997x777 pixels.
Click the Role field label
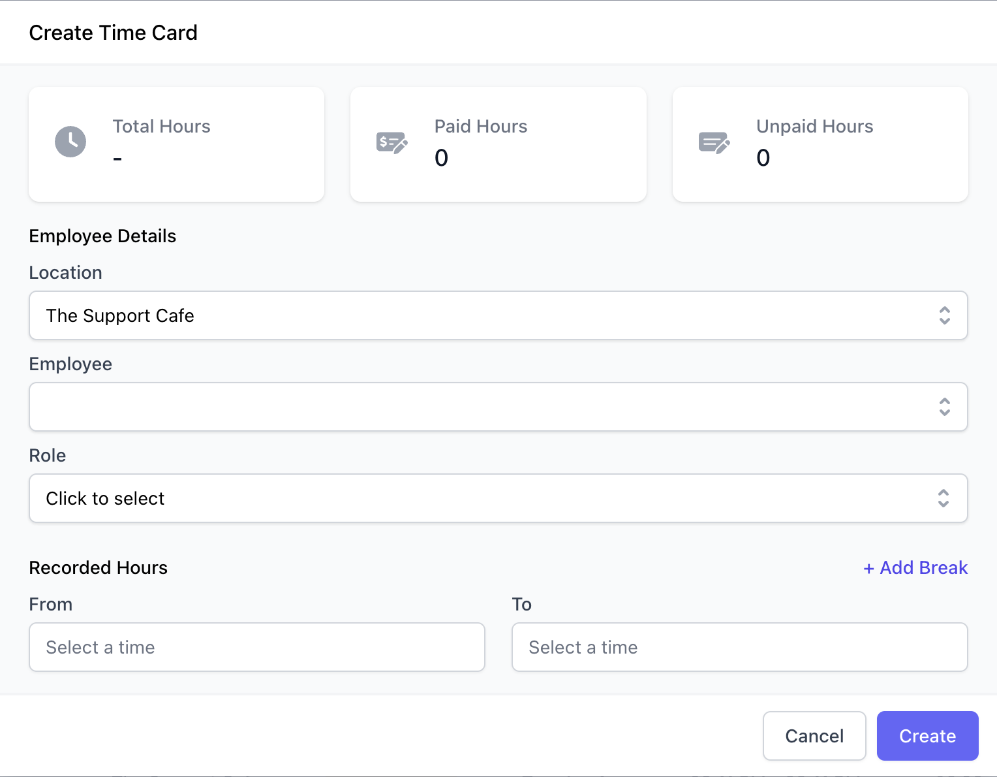[x=48, y=455]
